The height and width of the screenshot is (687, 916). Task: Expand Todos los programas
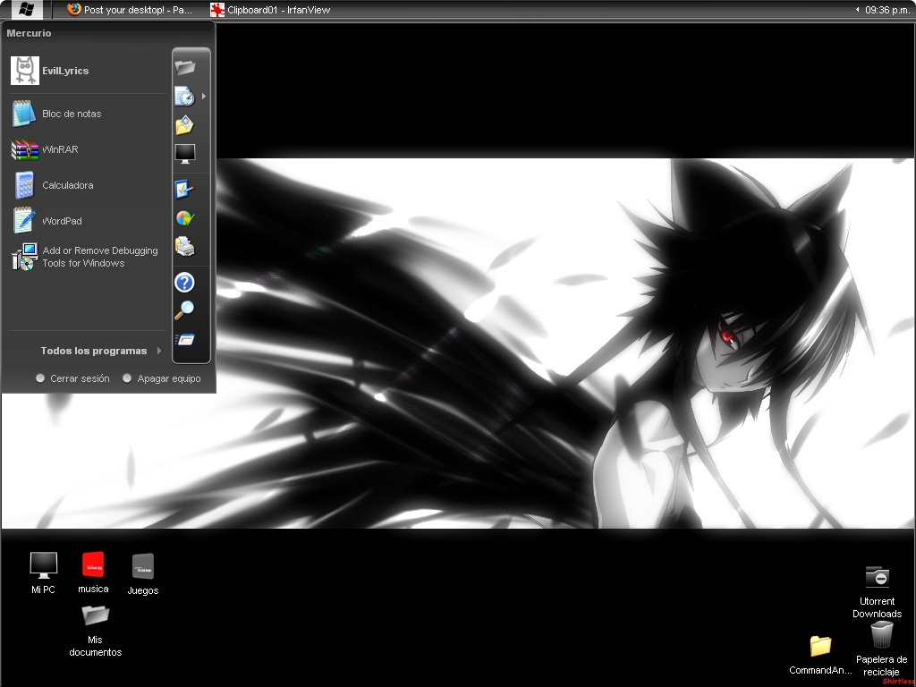coord(100,351)
